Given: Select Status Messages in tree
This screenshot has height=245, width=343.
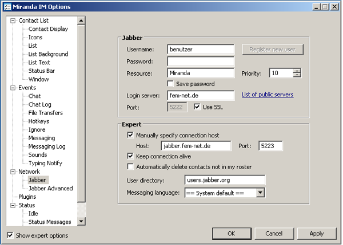Looking at the screenshot, I should (50, 222).
